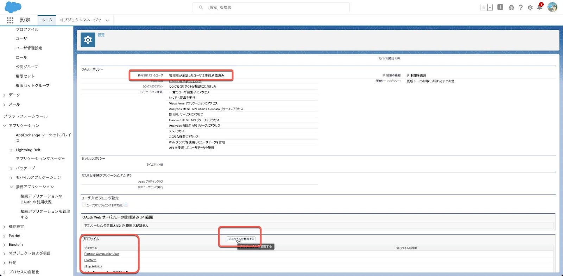Switch to the ホーム tab
Screen dimensions: 563x276
click(47, 20)
